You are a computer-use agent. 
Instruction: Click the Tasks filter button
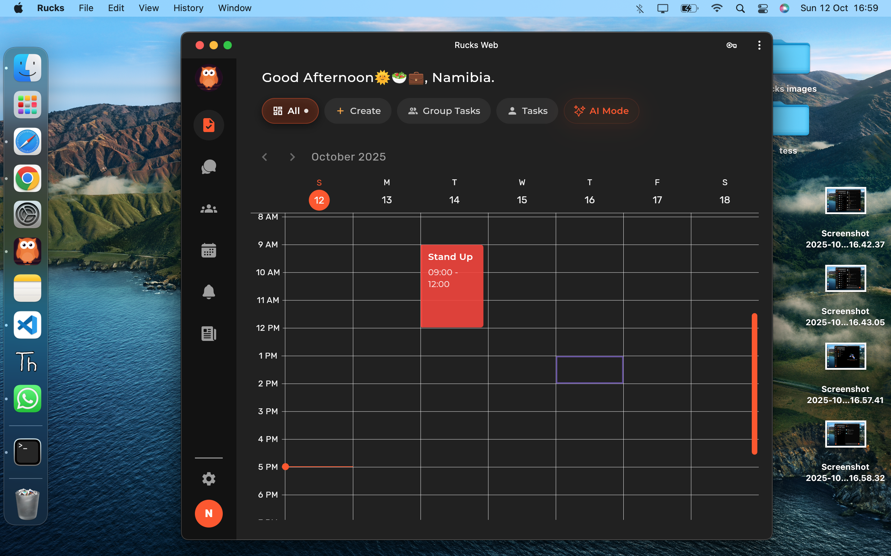point(527,111)
